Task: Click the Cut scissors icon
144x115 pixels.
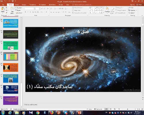Action: click(x=6, y=7)
